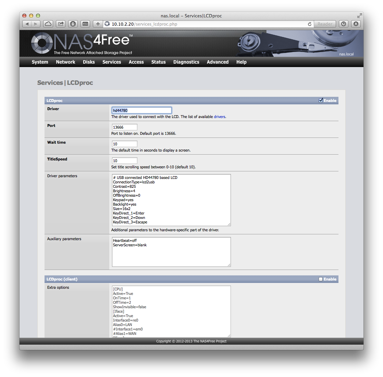Click the TitleSpeed input field

[125, 161]
